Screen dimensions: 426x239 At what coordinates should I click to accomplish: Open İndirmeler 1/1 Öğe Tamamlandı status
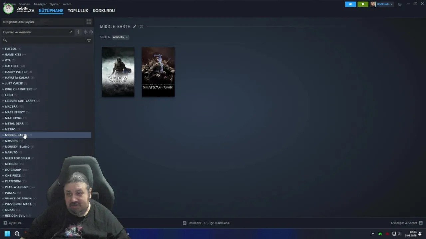coord(206,223)
